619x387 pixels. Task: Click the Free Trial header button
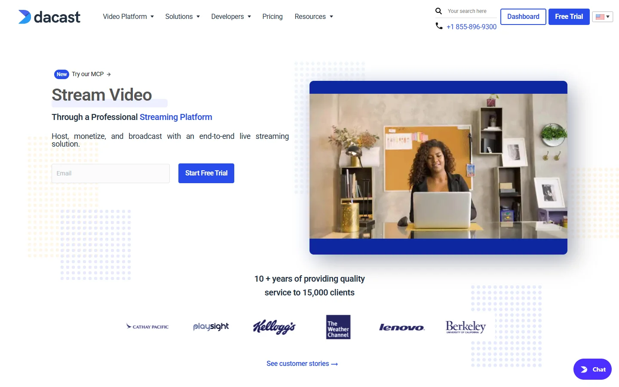pyautogui.click(x=569, y=17)
